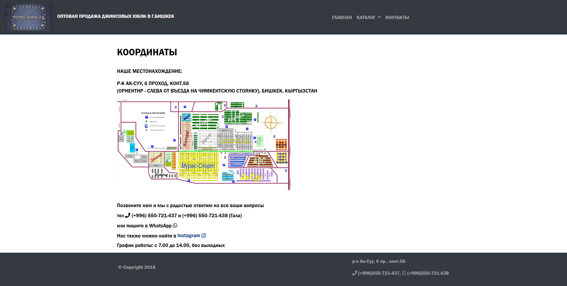Click the footer WhatsApp icon
This screenshot has width=567, height=286.
tap(404, 273)
